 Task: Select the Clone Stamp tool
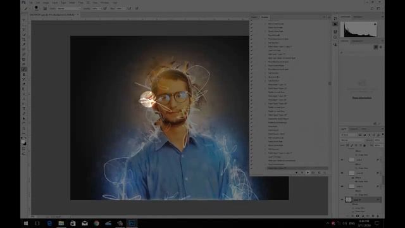(x=24, y=74)
